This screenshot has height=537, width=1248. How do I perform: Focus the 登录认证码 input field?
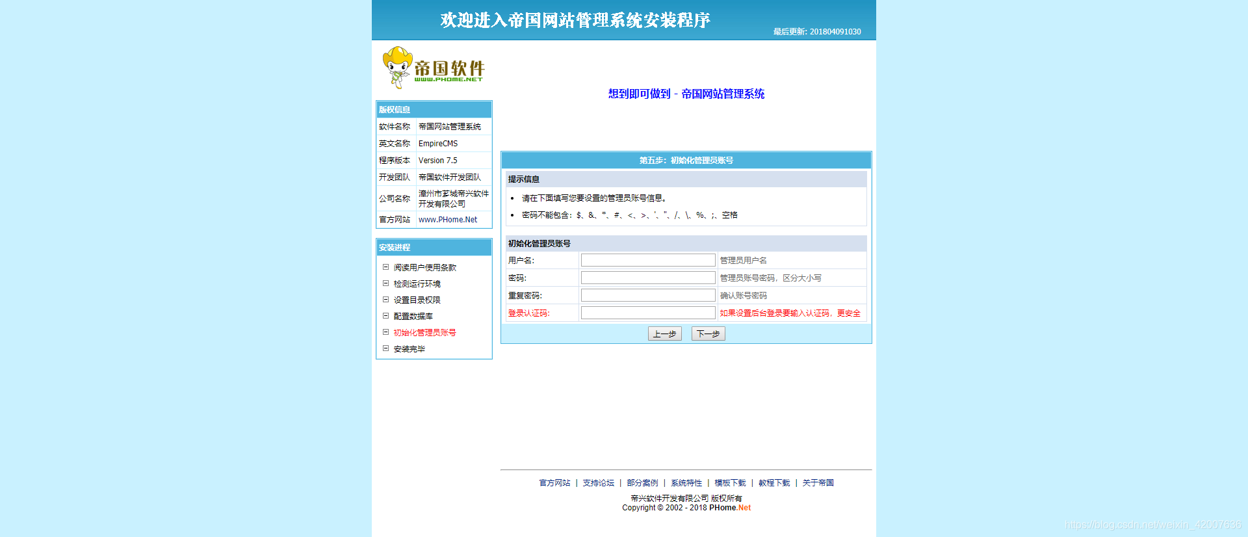point(648,313)
